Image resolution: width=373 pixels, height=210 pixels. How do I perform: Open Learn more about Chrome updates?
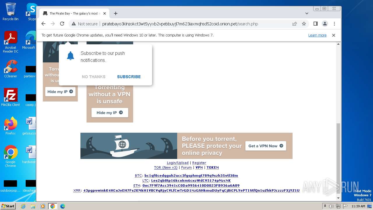pyautogui.click(x=317, y=35)
